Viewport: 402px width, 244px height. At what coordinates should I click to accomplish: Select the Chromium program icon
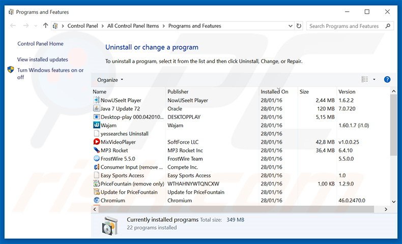97,200
